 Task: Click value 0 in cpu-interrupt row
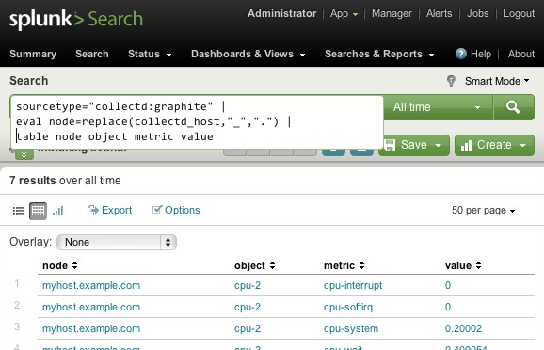(448, 285)
